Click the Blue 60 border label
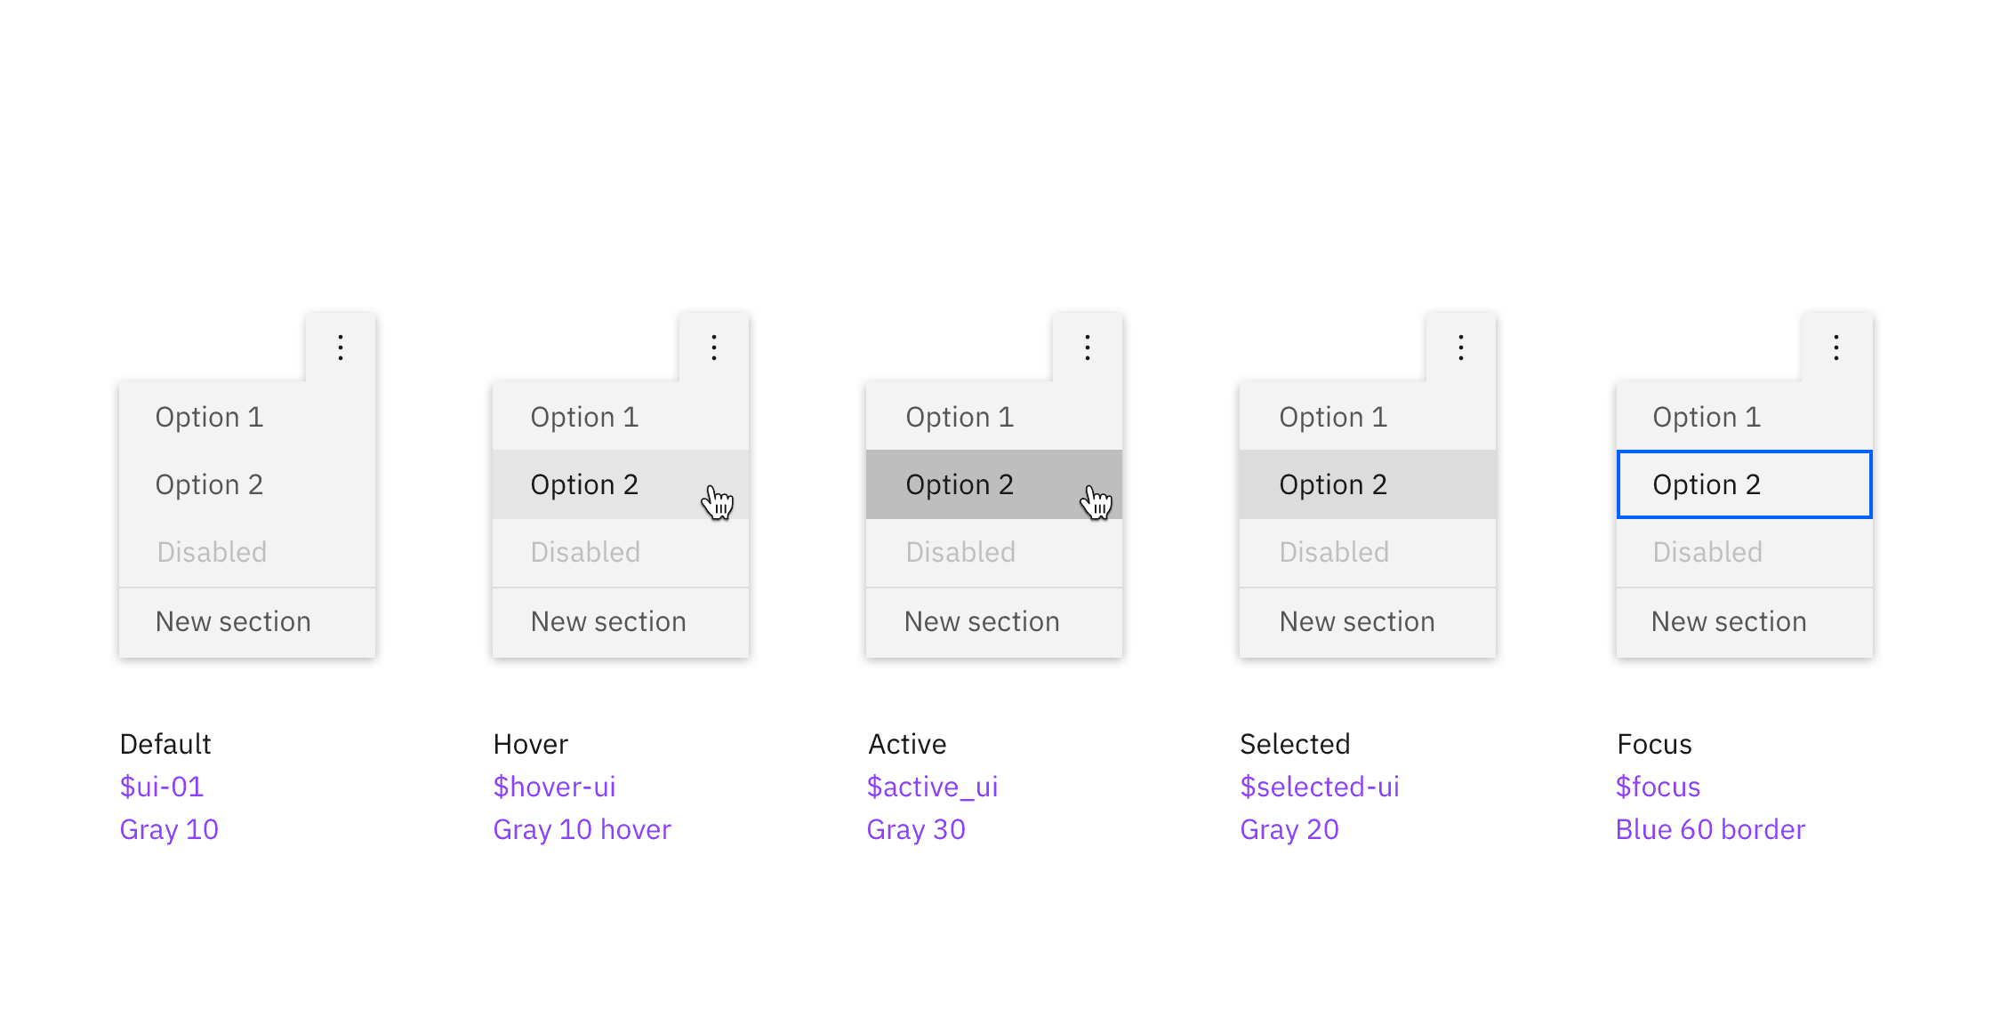 tap(1710, 829)
